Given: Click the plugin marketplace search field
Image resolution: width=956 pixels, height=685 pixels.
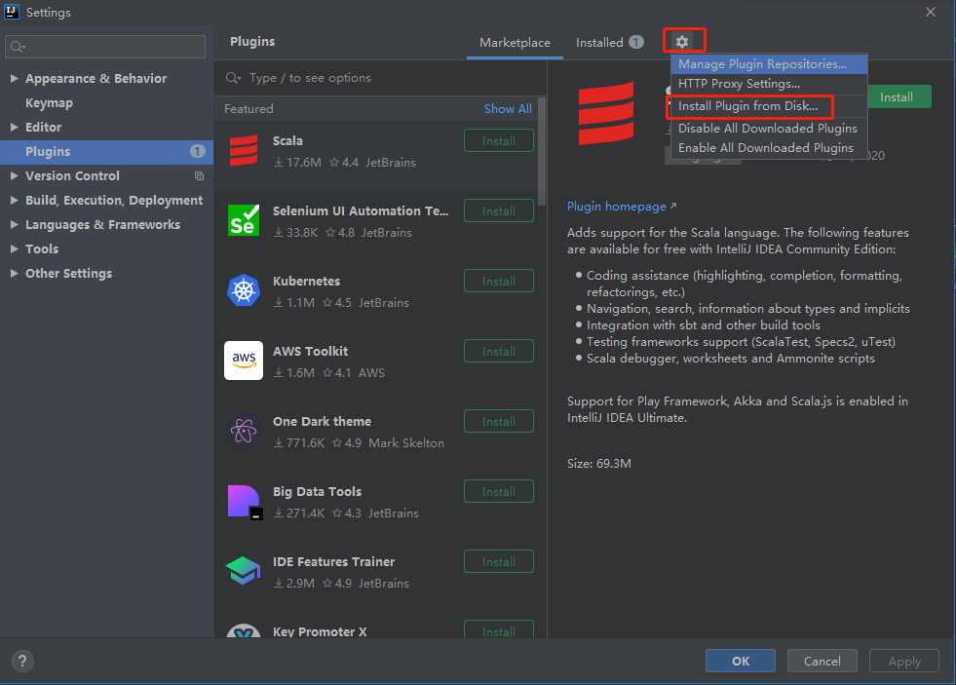Looking at the screenshot, I should click(380, 77).
